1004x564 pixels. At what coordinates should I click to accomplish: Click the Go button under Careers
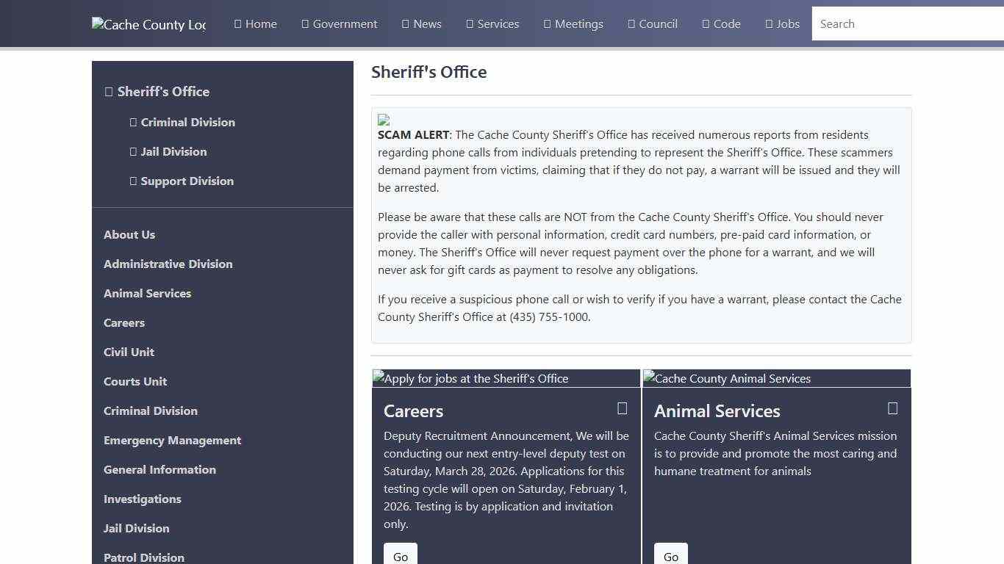(400, 556)
